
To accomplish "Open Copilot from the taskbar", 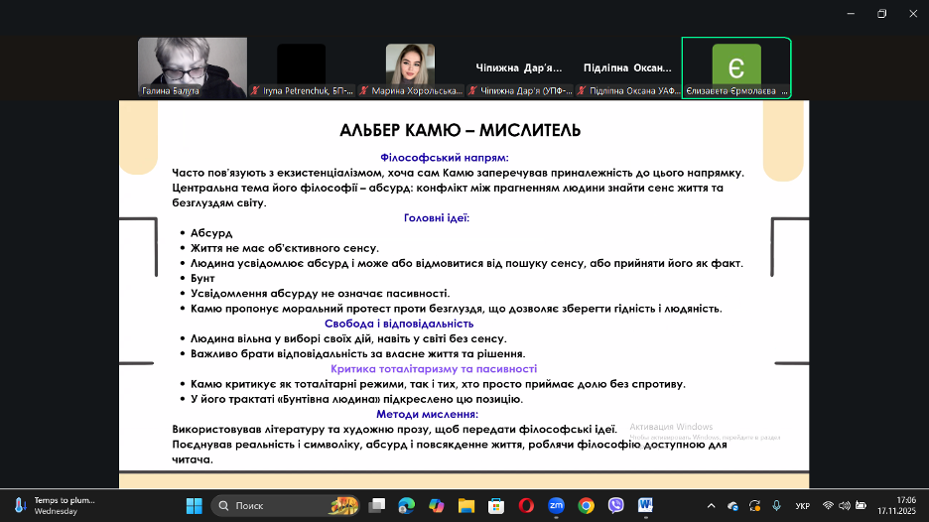I will [435, 505].
